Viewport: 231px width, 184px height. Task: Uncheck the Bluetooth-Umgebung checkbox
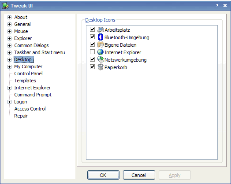93,37
